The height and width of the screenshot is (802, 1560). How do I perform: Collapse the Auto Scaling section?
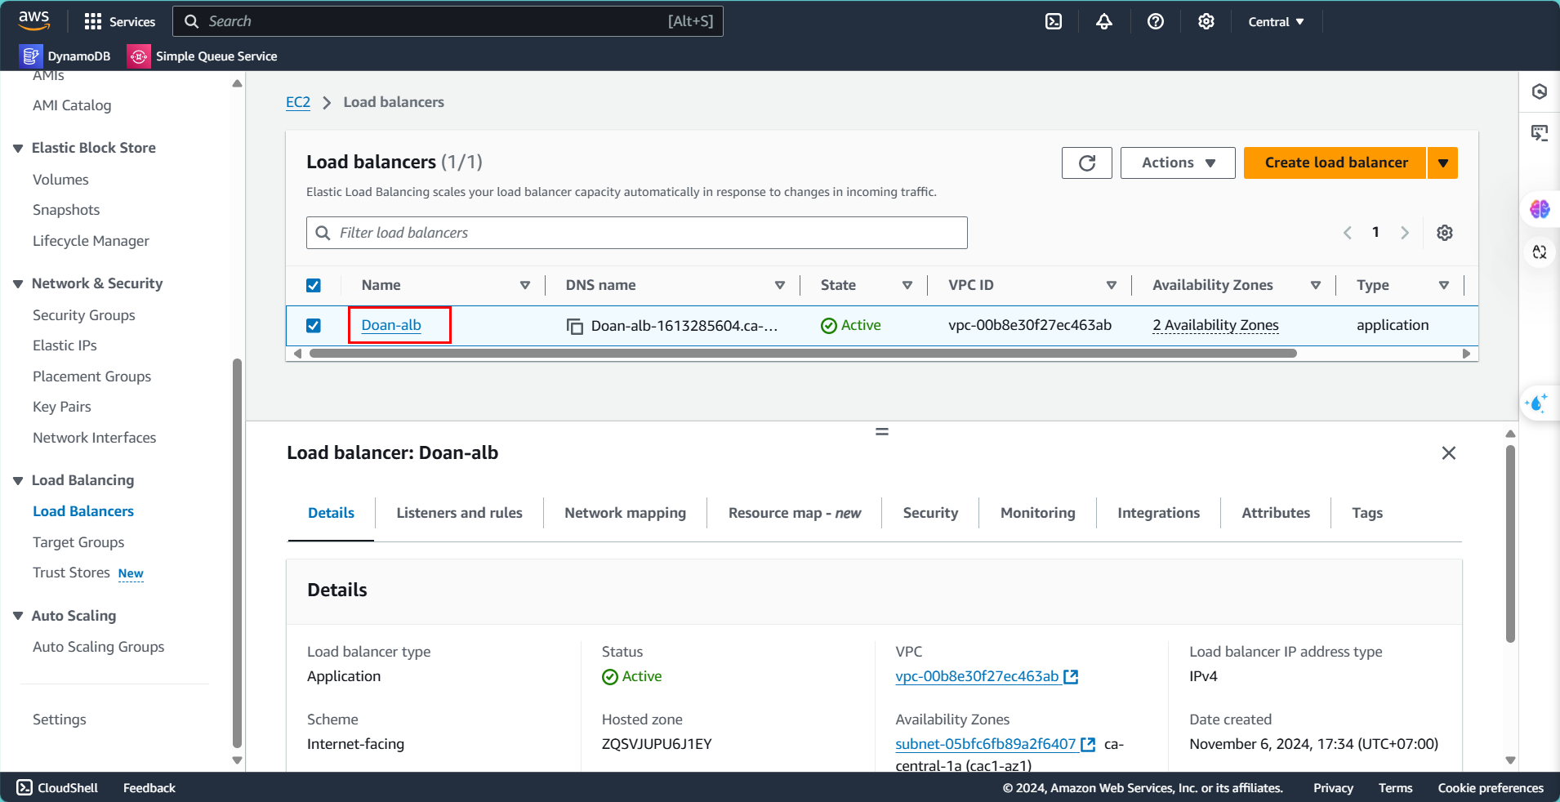pyautogui.click(x=18, y=616)
